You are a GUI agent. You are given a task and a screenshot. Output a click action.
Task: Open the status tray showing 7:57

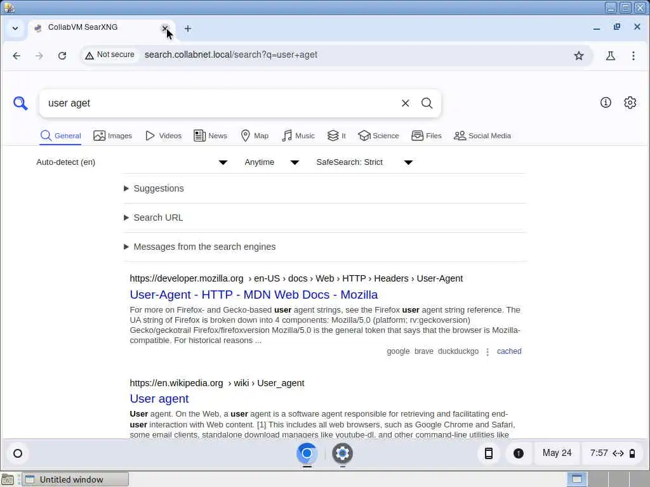[x=613, y=453]
